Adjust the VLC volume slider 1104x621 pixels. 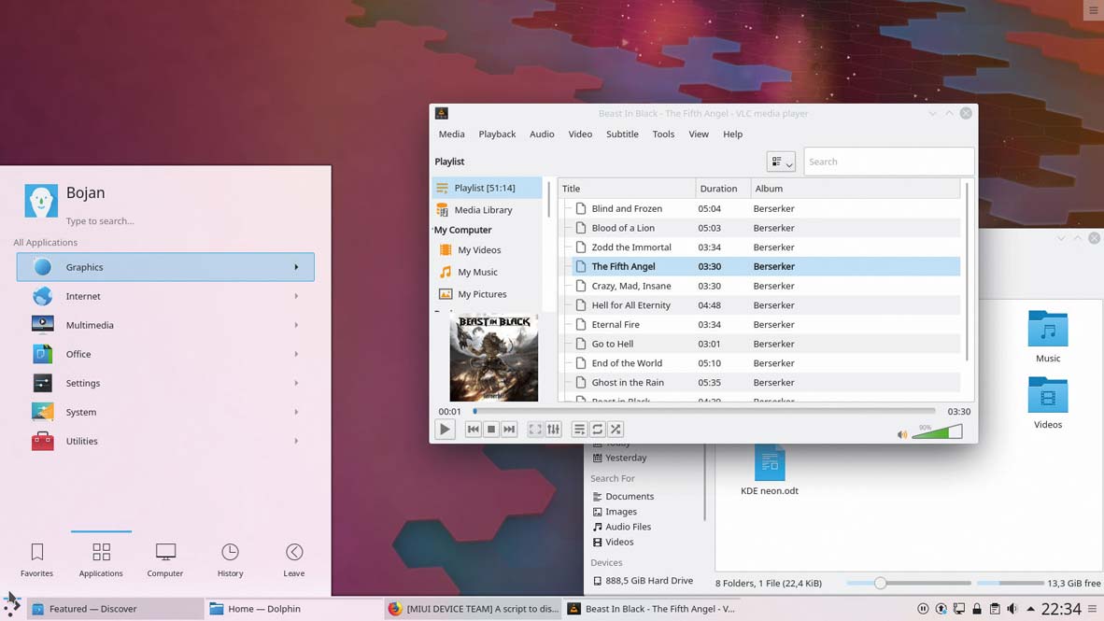coord(937,431)
